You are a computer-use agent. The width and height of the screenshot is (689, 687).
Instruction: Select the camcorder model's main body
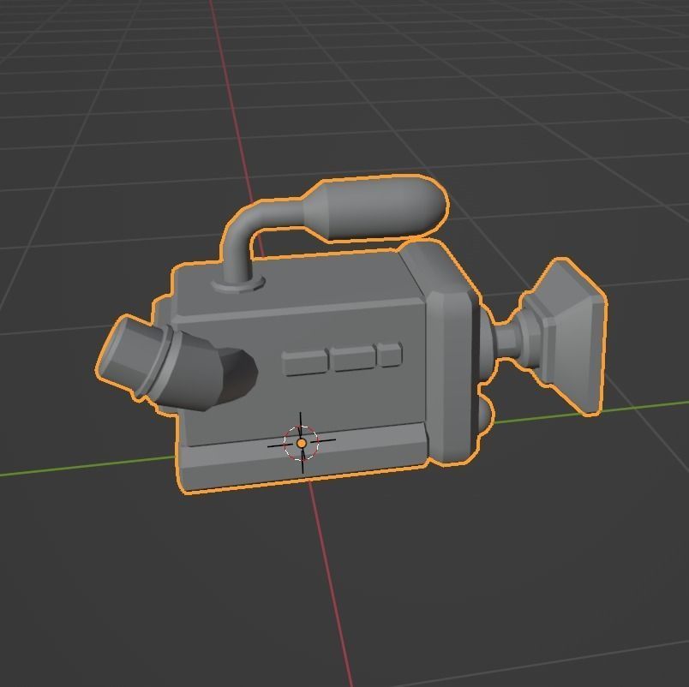tap(303, 373)
